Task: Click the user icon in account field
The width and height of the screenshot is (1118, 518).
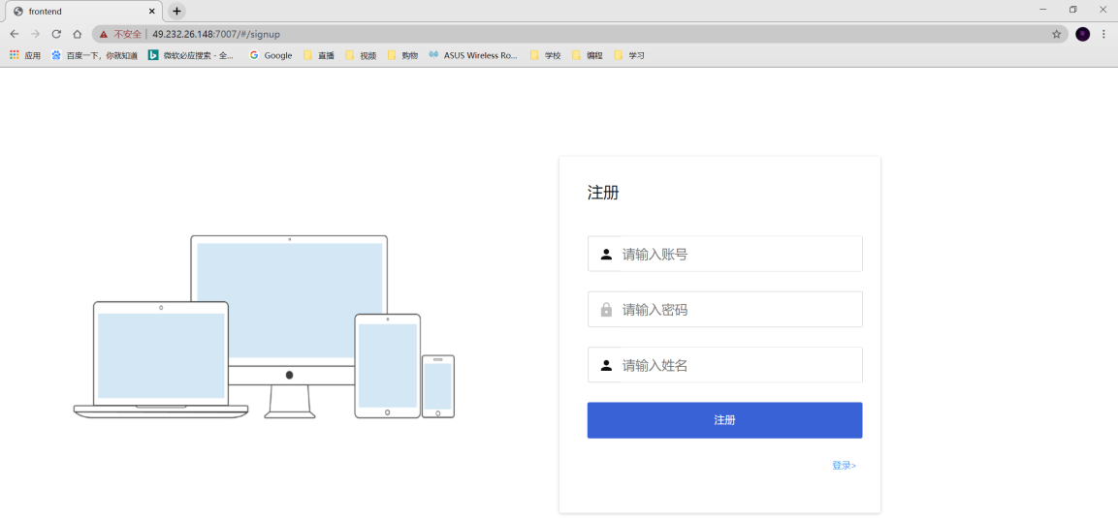Action: 606,254
